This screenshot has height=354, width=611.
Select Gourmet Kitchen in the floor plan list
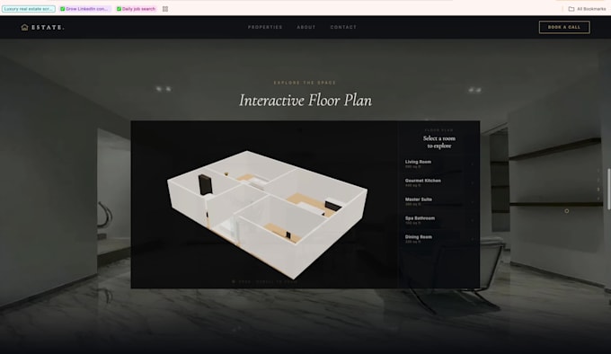[439, 182]
